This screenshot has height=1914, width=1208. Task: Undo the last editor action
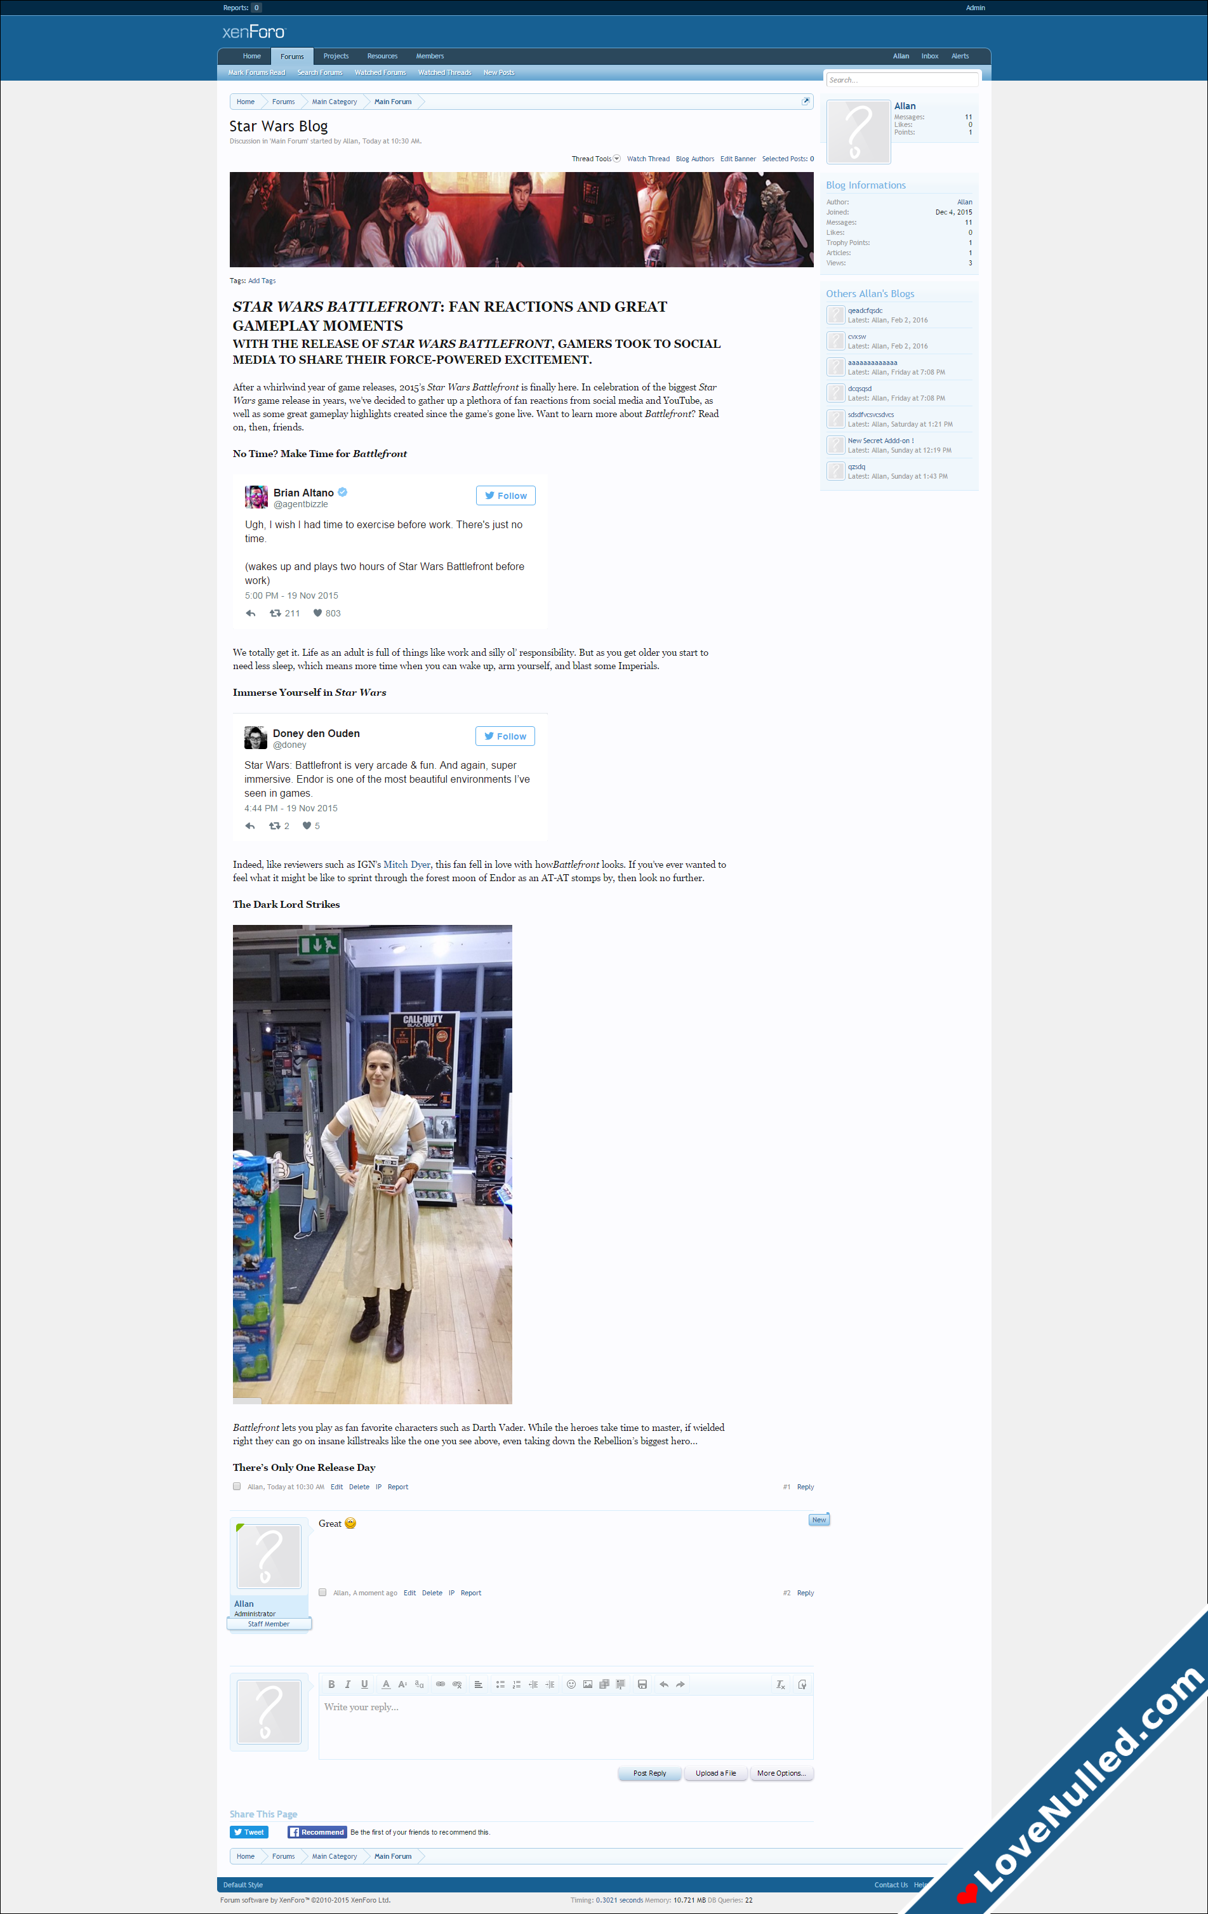[663, 1684]
